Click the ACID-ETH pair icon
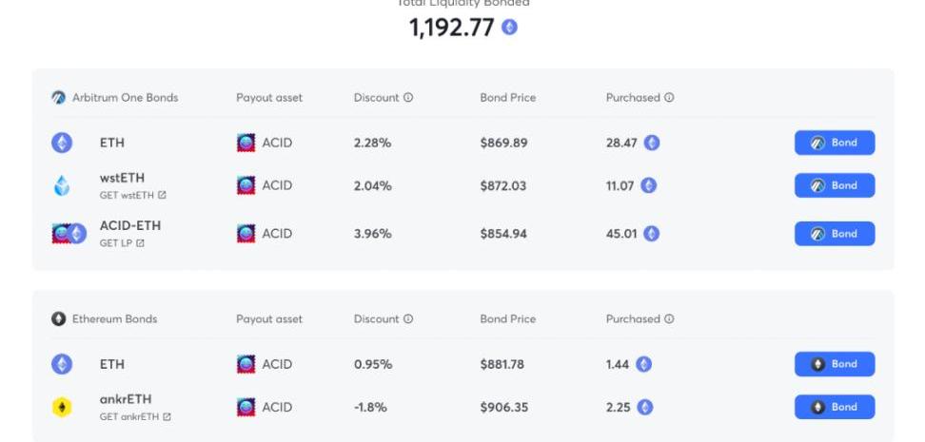The width and height of the screenshot is (925, 442). click(x=69, y=234)
